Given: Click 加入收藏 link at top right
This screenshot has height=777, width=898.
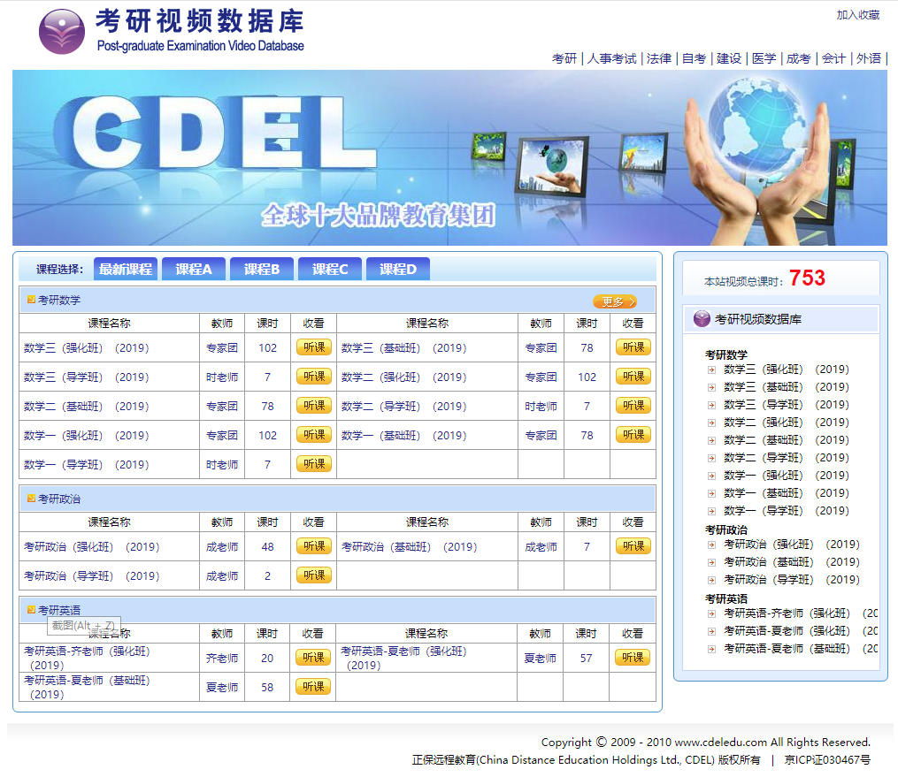Looking at the screenshot, I should [x=857, y=15].
